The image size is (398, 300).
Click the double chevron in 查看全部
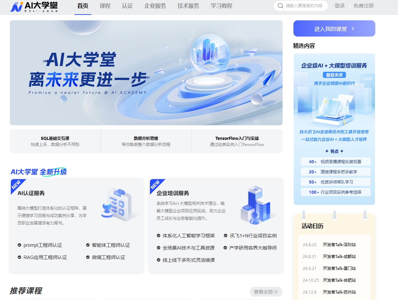coord(276,292)
